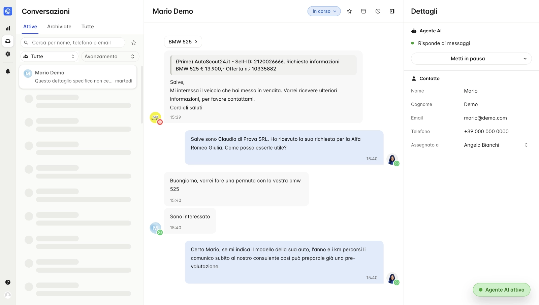Open the Avanzamento filter dropdown

(110, 57)
